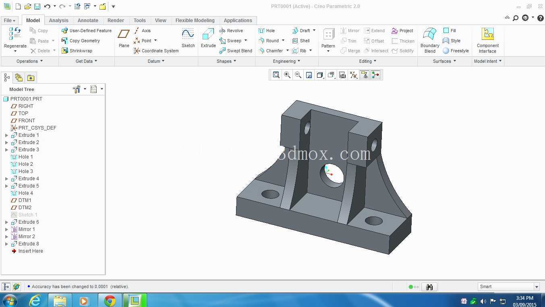Screen dimensions: 545x307
Task: Expand the Mirror 1 feature node
Action: [6, 229]
